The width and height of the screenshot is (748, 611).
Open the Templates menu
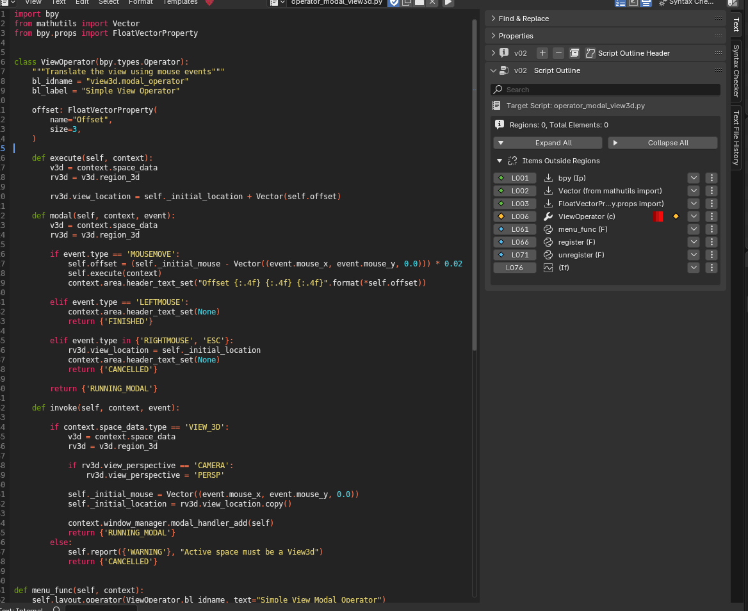pos(181,3)
